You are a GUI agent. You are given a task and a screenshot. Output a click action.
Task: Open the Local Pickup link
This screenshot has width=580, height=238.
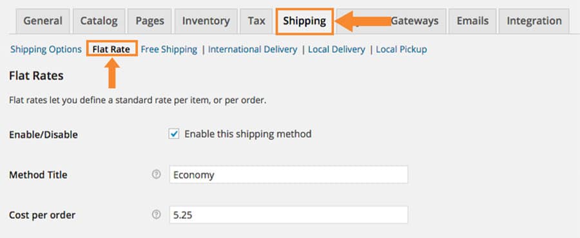pos(401,50)
